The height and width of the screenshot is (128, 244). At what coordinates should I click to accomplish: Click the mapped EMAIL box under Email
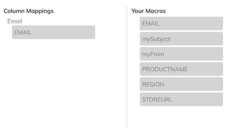(54, 32)
